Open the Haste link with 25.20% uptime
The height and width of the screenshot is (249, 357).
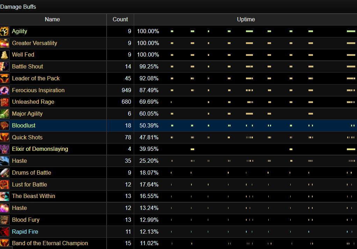coord(19,161)
